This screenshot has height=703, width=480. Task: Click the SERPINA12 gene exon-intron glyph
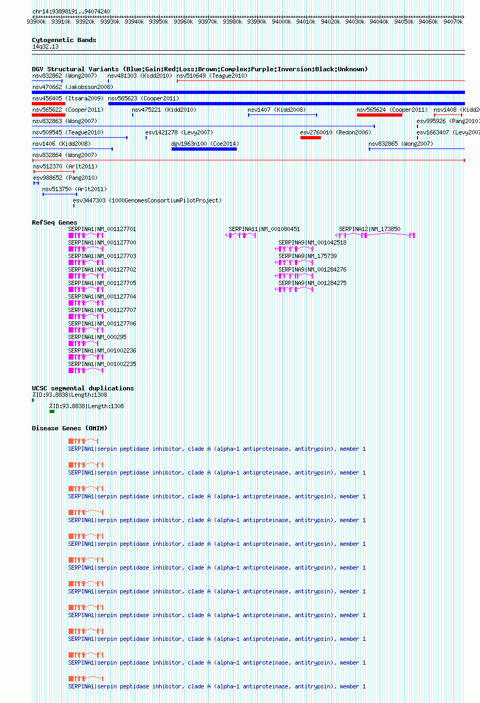[x=375, y=235]
